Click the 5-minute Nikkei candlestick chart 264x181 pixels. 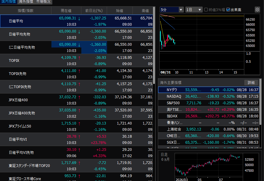[x=202, y=33]
